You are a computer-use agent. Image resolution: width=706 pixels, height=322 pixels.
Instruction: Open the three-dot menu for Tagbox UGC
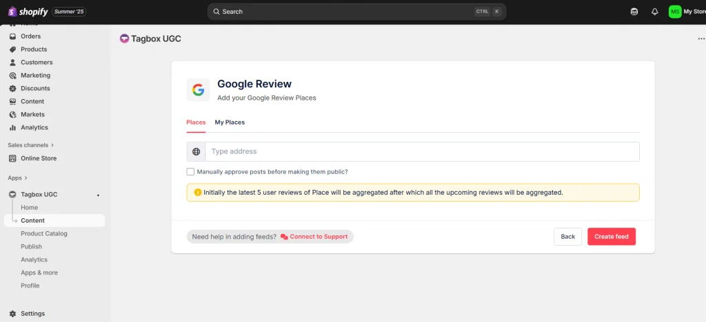pos(701,39)
